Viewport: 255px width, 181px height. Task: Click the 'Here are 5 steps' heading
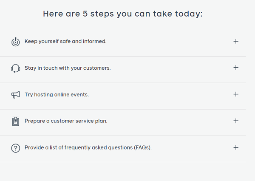click(123, 14)
